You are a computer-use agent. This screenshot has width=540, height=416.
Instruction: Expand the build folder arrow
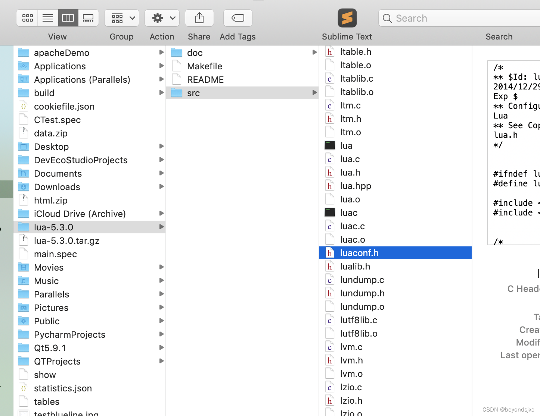[162, 93]
